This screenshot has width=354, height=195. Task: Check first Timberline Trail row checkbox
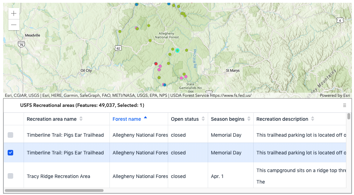[x=10, y=135]
